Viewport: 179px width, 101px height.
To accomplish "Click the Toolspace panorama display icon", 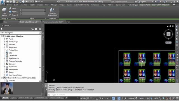I will (x=36, y=29).
